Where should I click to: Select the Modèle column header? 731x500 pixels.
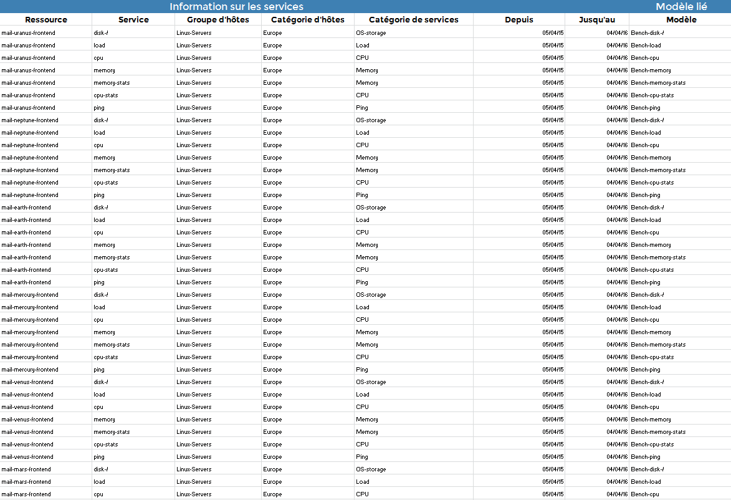(x=681, y=19)
